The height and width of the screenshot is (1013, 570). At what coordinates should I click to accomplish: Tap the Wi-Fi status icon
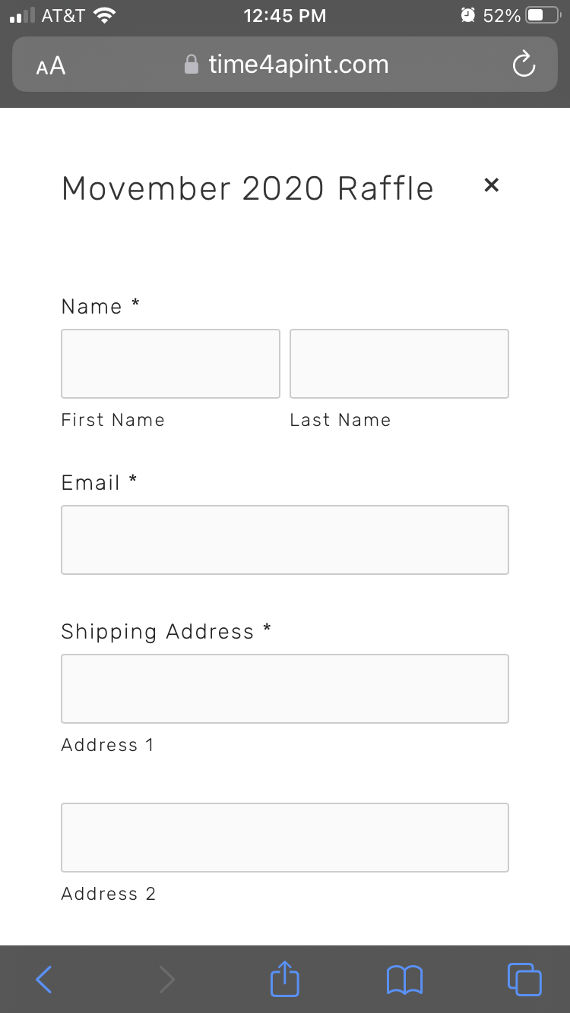105,15
